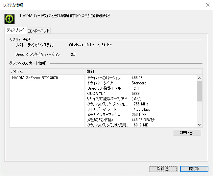This screenshot has height=176, width=213.
Task: Click the 詳細 column header
Action: coord(144,72)
